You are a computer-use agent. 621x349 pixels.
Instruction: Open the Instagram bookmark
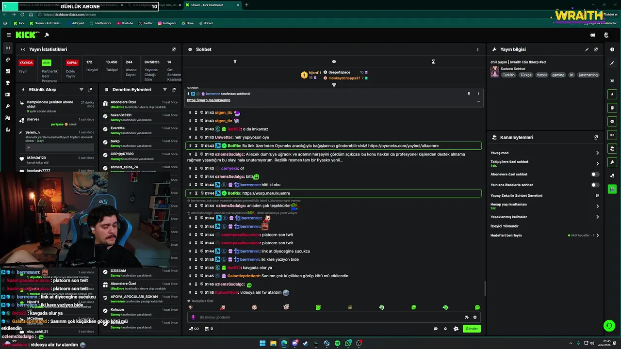point(167,23)
